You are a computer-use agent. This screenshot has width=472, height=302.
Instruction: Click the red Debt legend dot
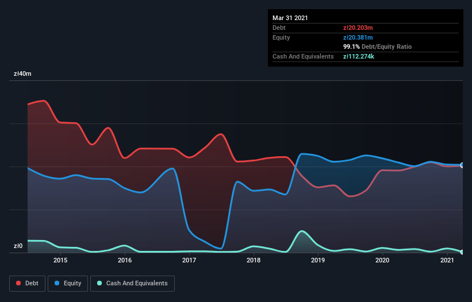click(18, 283)
